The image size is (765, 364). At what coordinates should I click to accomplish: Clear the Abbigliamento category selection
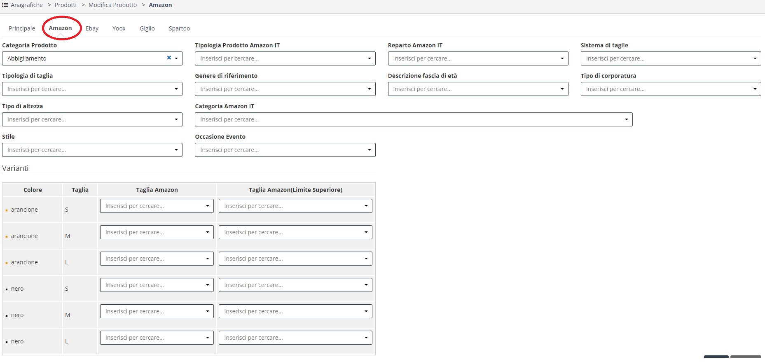(x=169, y=58)
